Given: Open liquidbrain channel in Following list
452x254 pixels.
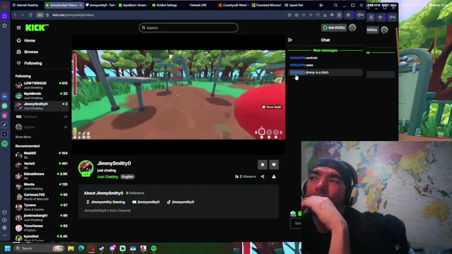Looking at the screenshot, I should click(41, 96).
